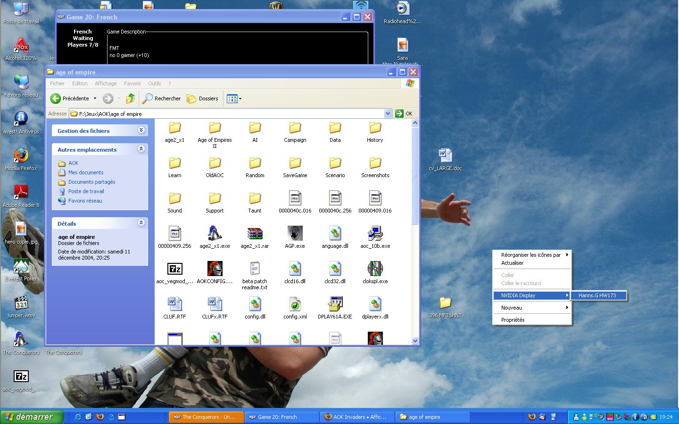Open the Précédente history dropdown arrow

pyautogui.click(x=95, y=98)
